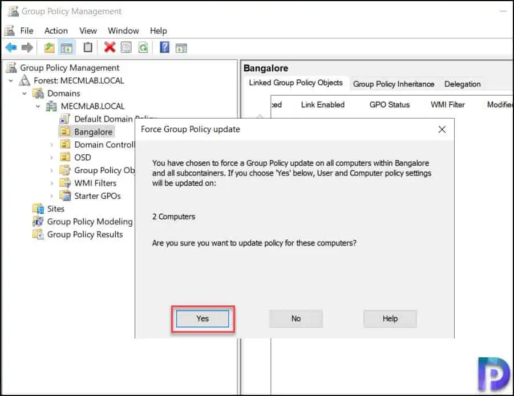The image size is (514, 396).
Task: Open the View menu
Action: click(x=88, y=31)
